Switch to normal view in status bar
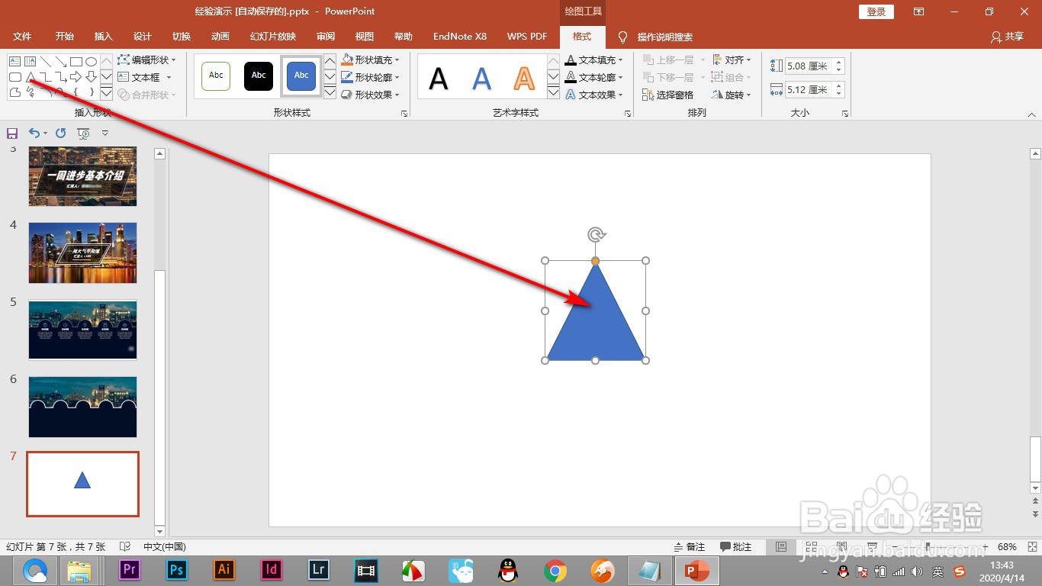The width and height of the screenshot is (1042, 586). point(781,547)
